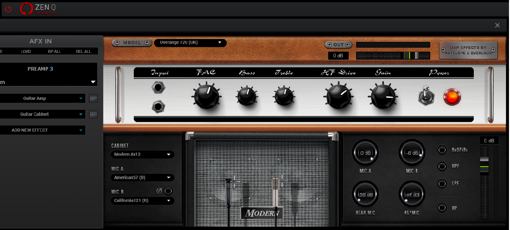Open the CABINET dropdown Modern 4x12
The image size is (510, 230).
click(x=142, y=154)
